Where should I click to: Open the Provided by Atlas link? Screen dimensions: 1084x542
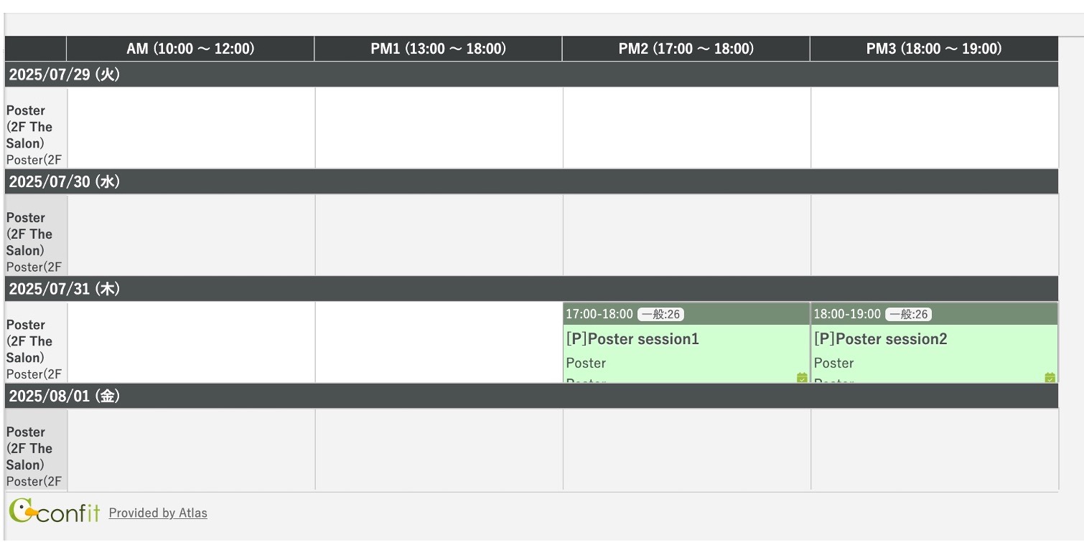[x=158, y=513]
